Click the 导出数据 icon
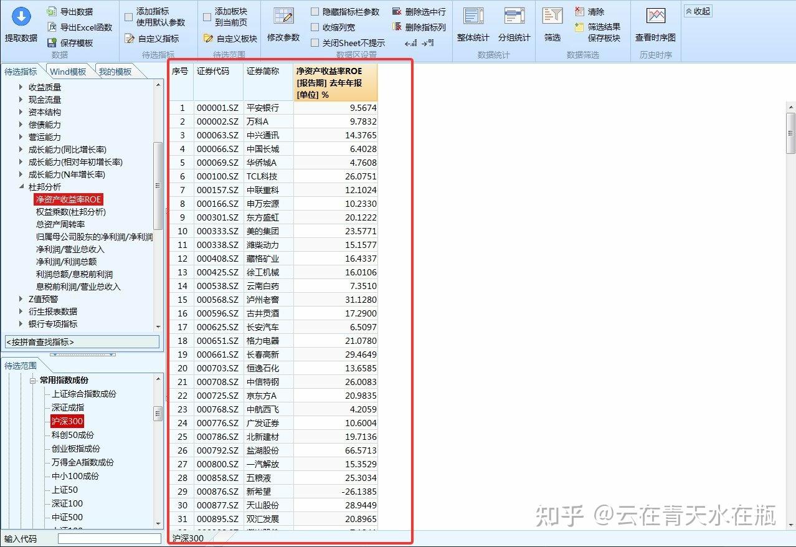This screenshot has width=796, height=547. click(x=52, y=12)
